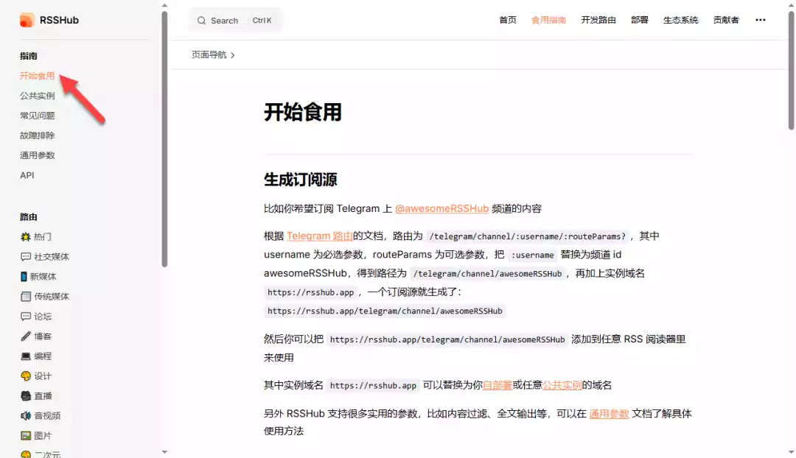The height and width of the screenshot is (458, 796).
Task: Switch to the 开发路由 nav item
Action: 598,20
